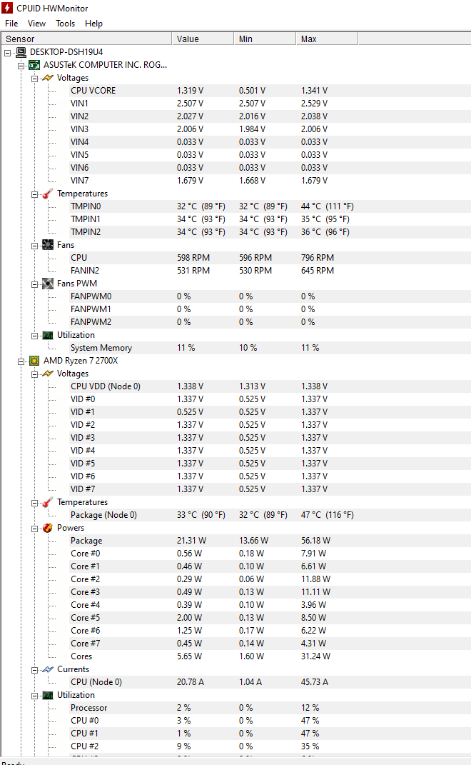This screenshot has width=471, height=765.
Task: Select the VIN4 sensor row
Action: 270,142
